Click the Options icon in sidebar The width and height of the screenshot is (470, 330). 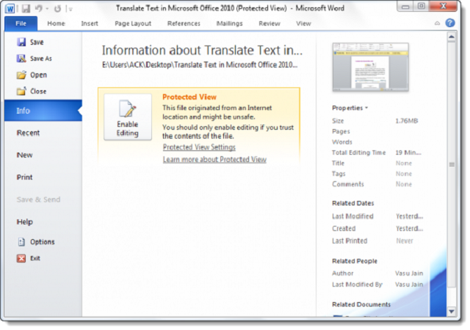click(21, 242)
